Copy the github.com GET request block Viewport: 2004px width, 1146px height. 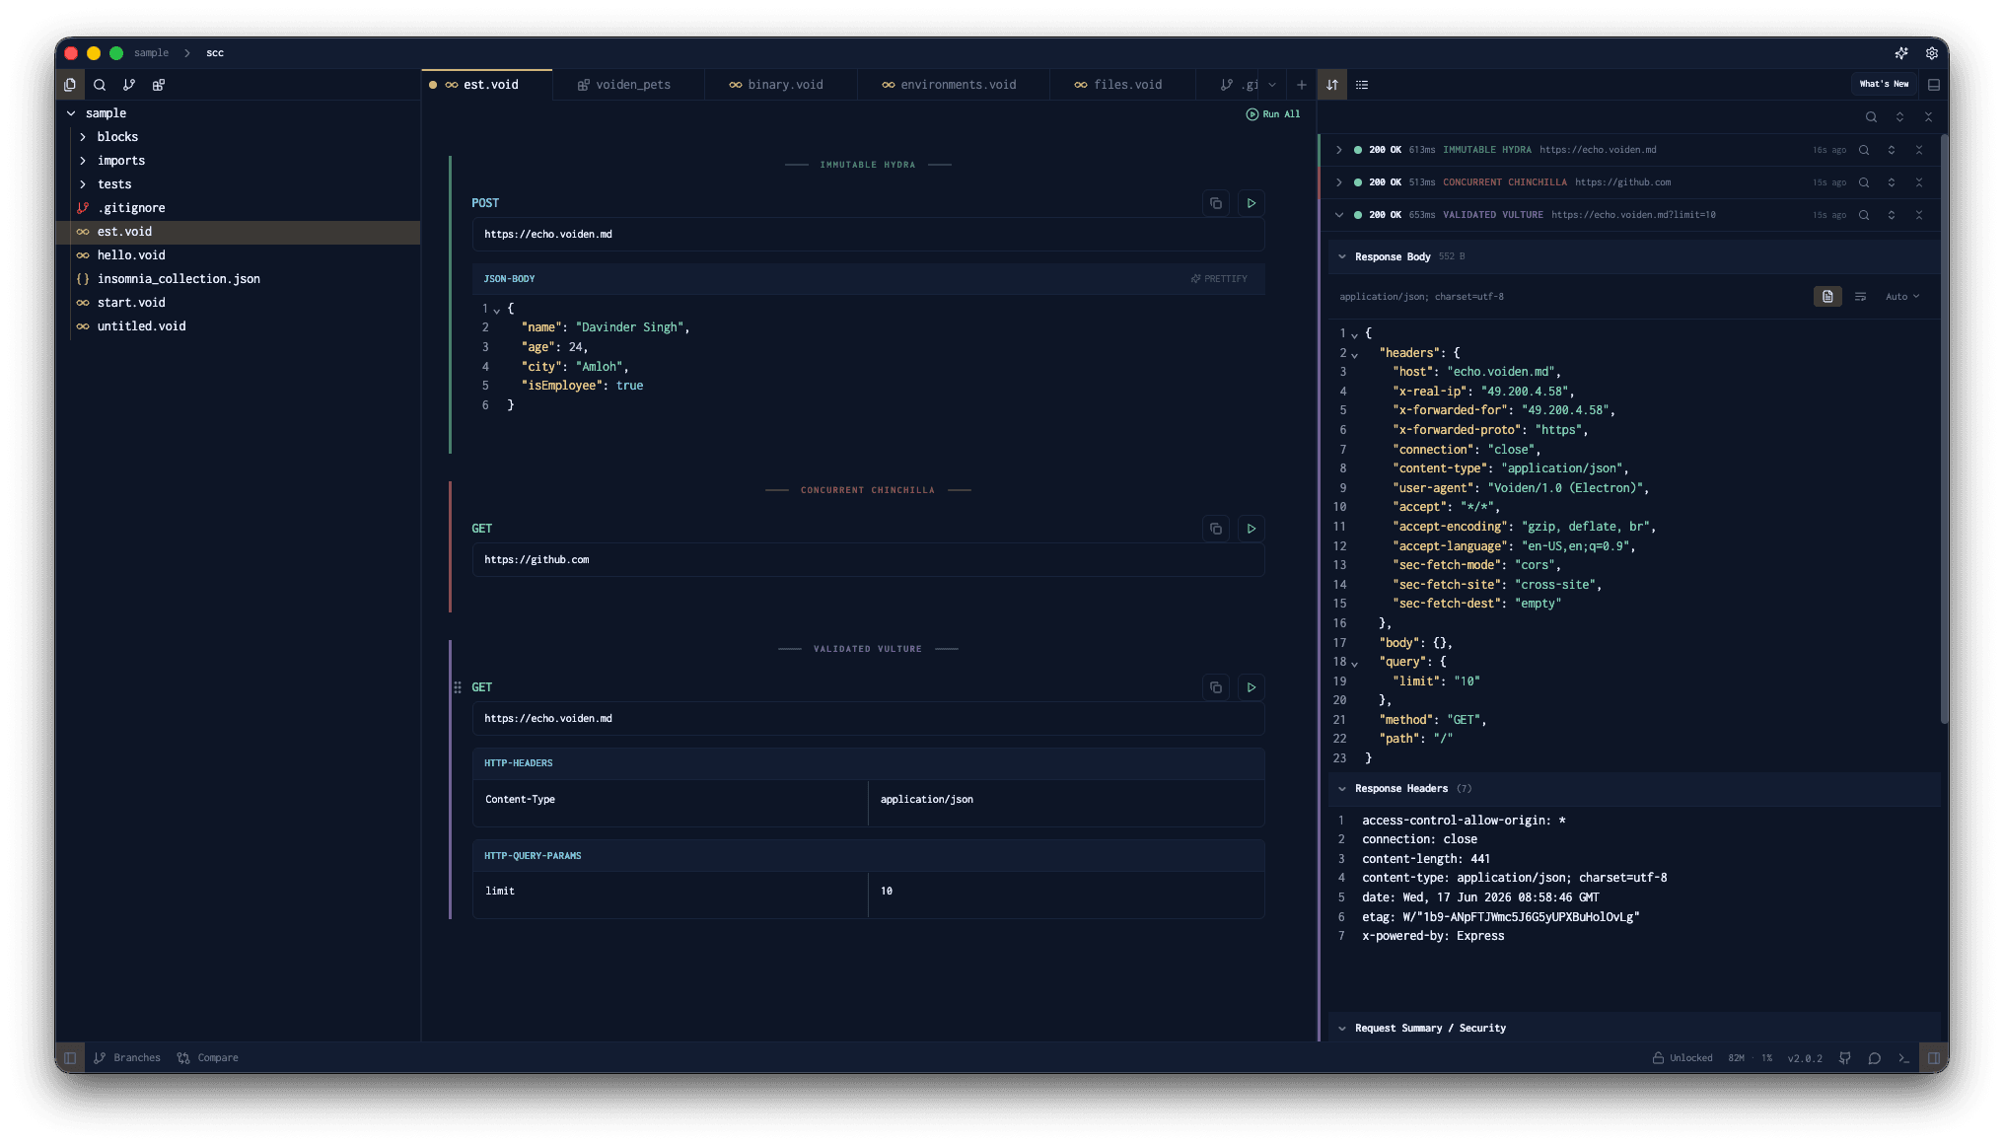tap(1216, 529)
